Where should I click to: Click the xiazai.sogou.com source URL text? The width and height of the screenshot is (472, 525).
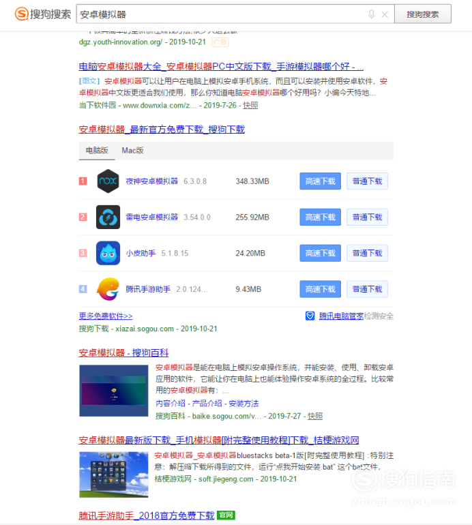coord(145,329)
